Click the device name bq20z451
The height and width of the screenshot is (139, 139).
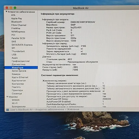(76, 27)
